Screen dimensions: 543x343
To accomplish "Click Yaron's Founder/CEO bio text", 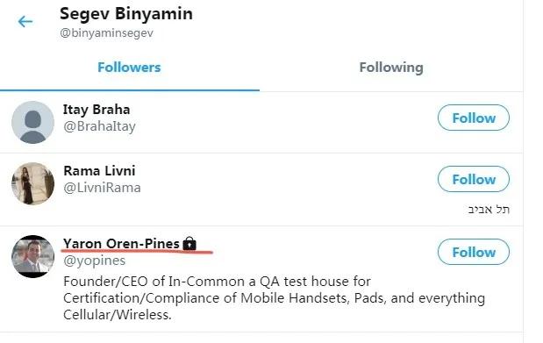I will pyautogui.click(x=274, y=298).
